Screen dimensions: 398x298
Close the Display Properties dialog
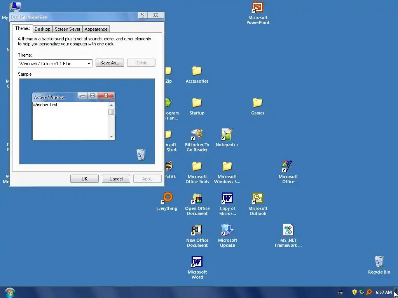point(156,15)
